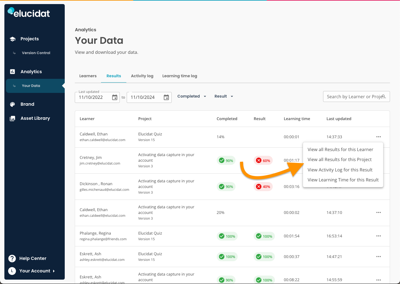The image size is (400, 284).
Task: Click Ash Eskrett's 100% completed badge at 14:47:21
Action: [227, 256]
